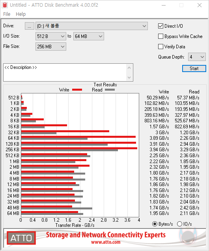Screen dimensions: 209x251
Task: Click the ATTO app icon in title bar
Action: click(5, 5)
